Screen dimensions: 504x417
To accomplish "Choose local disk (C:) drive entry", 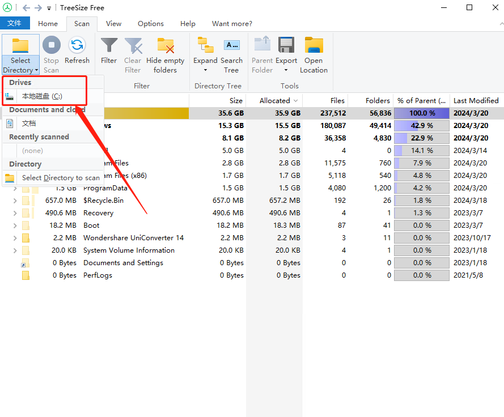I will click(x=42, y=96).
